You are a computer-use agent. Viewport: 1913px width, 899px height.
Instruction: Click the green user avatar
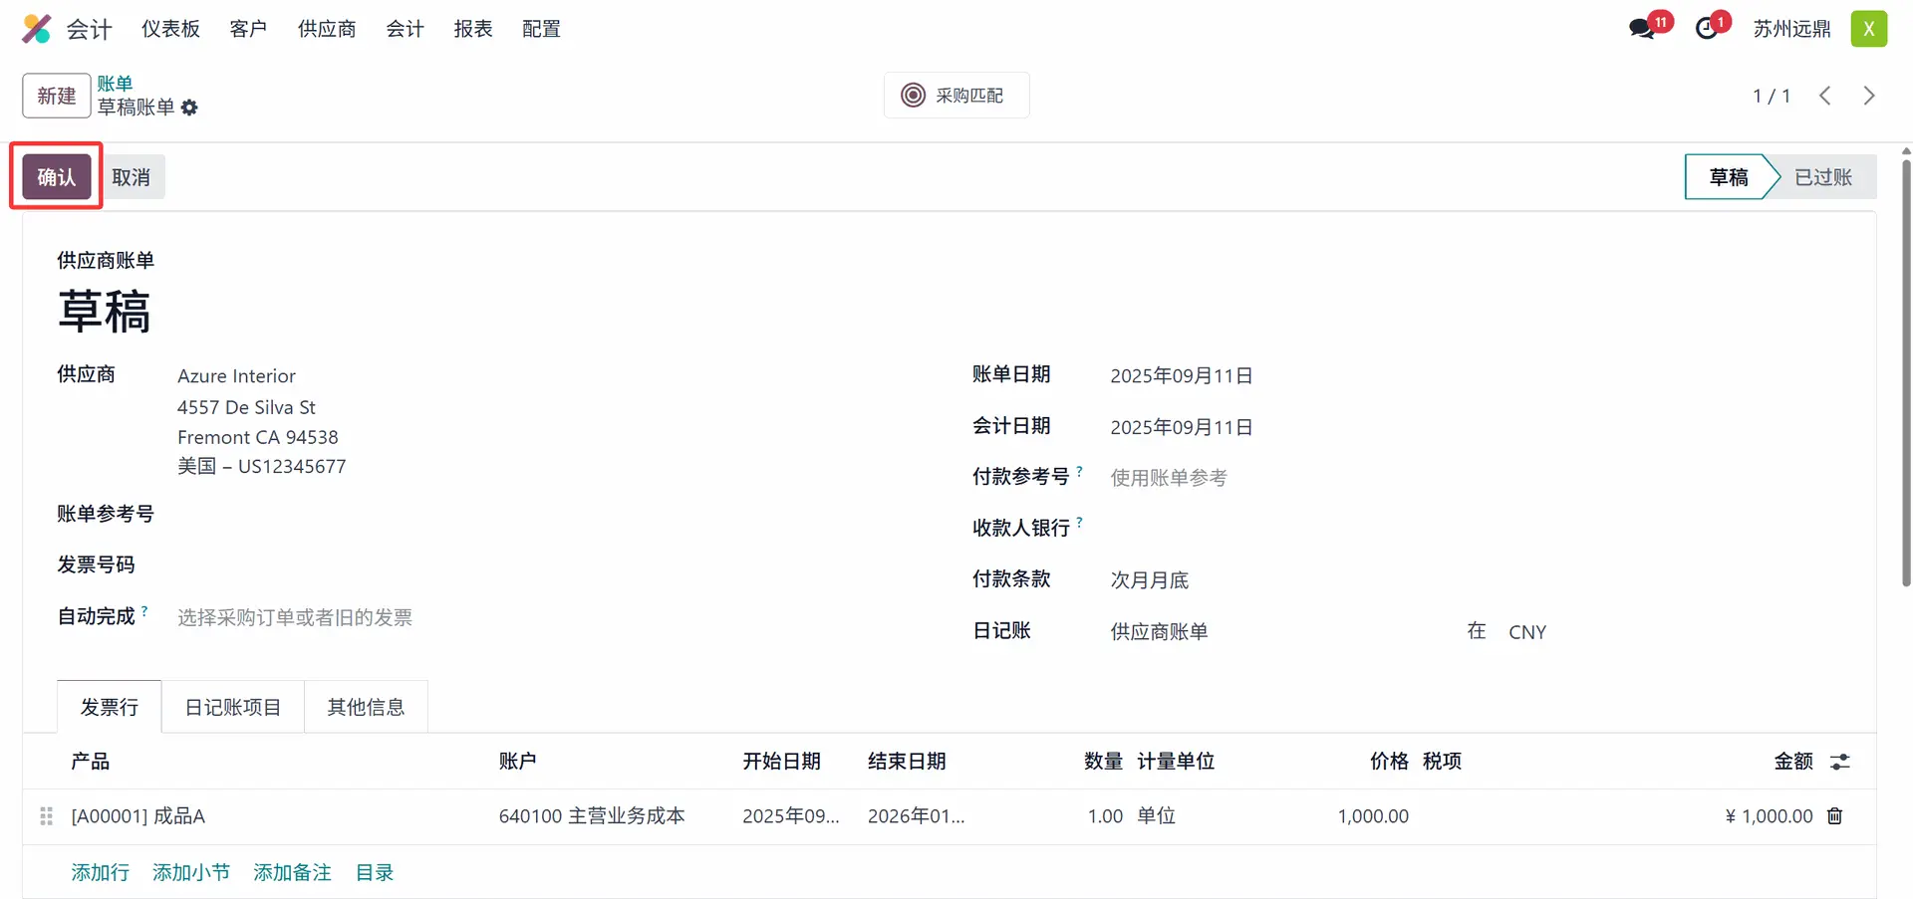(x=1868, y=29)
